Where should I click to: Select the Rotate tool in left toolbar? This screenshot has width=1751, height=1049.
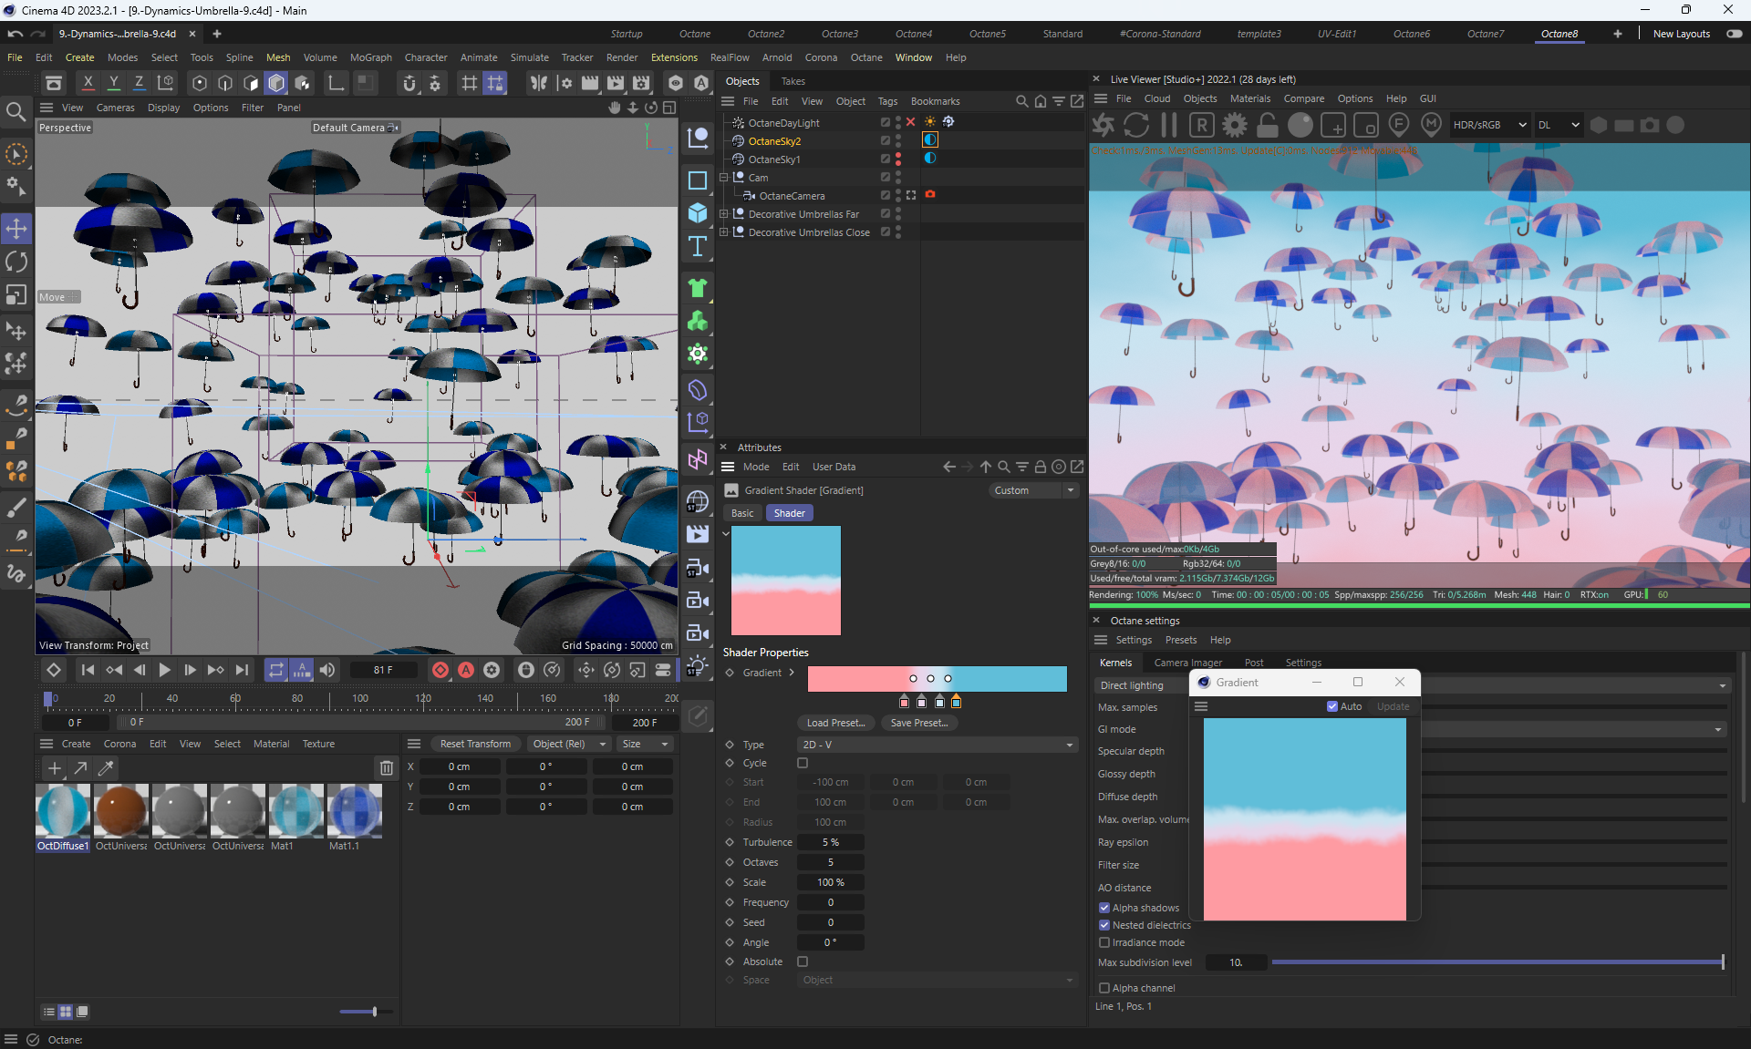[x=16, y=262]
